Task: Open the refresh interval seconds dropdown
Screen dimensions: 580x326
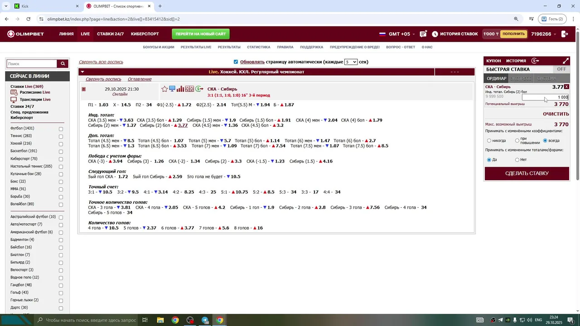Action: (x=351, y=62)
